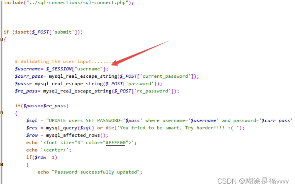
Task: Click the 'current_password' POST key string
Action: tap(165, 76)
